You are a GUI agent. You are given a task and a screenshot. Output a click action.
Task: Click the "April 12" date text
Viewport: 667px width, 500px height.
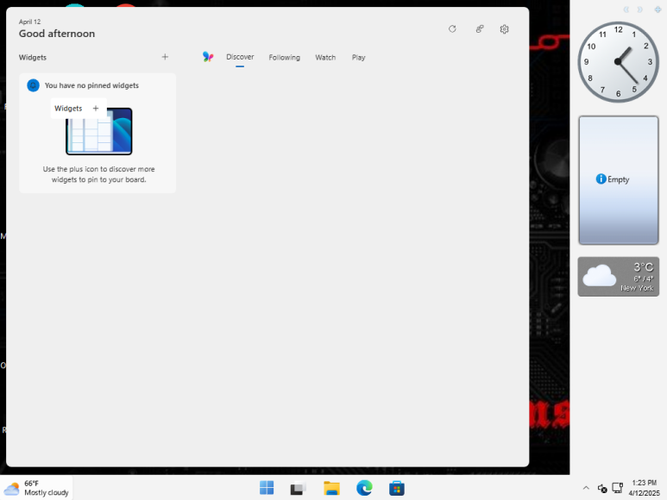pyautogui.click(x=30, y=22)
